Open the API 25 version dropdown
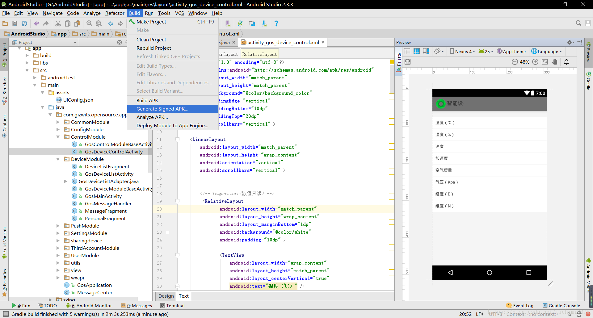The image size is (593, 318). coord(486,52)
